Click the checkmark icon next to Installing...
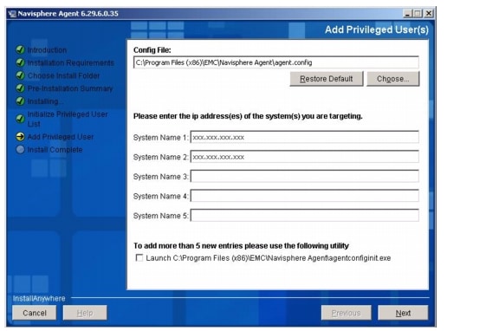Viewport: 499px width, 331px height. tap(20, 101)
